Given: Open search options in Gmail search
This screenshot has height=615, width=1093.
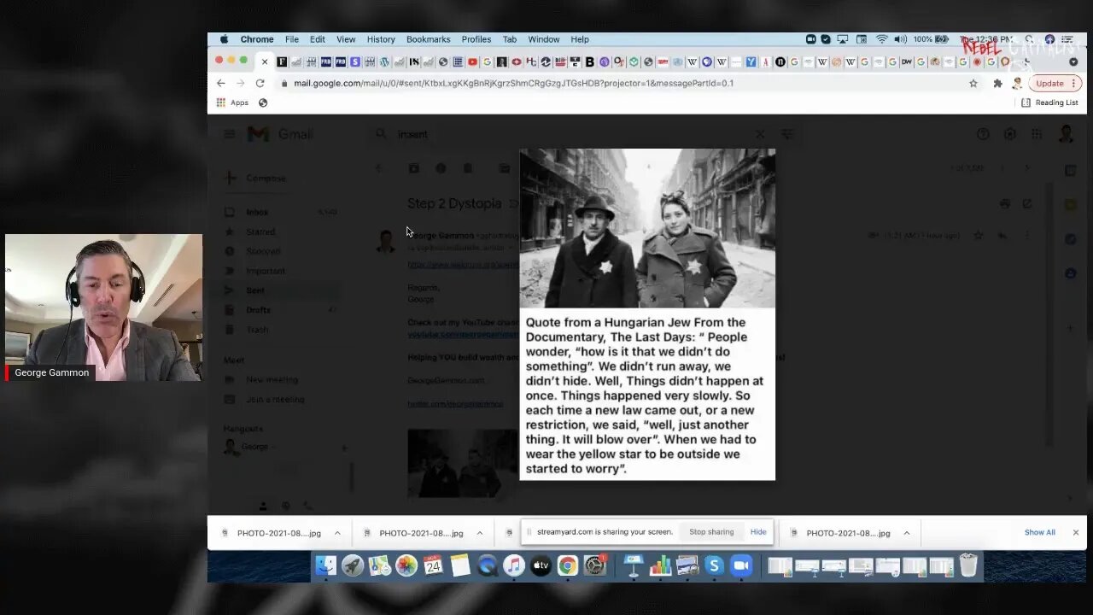Looking at the screenshot, I should click(x=787, y=134).
